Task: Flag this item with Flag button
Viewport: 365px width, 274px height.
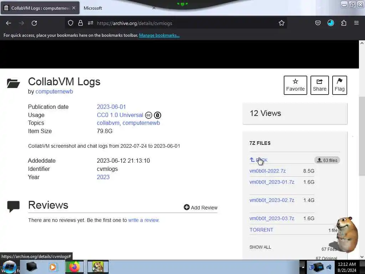Action: (340, 85)
